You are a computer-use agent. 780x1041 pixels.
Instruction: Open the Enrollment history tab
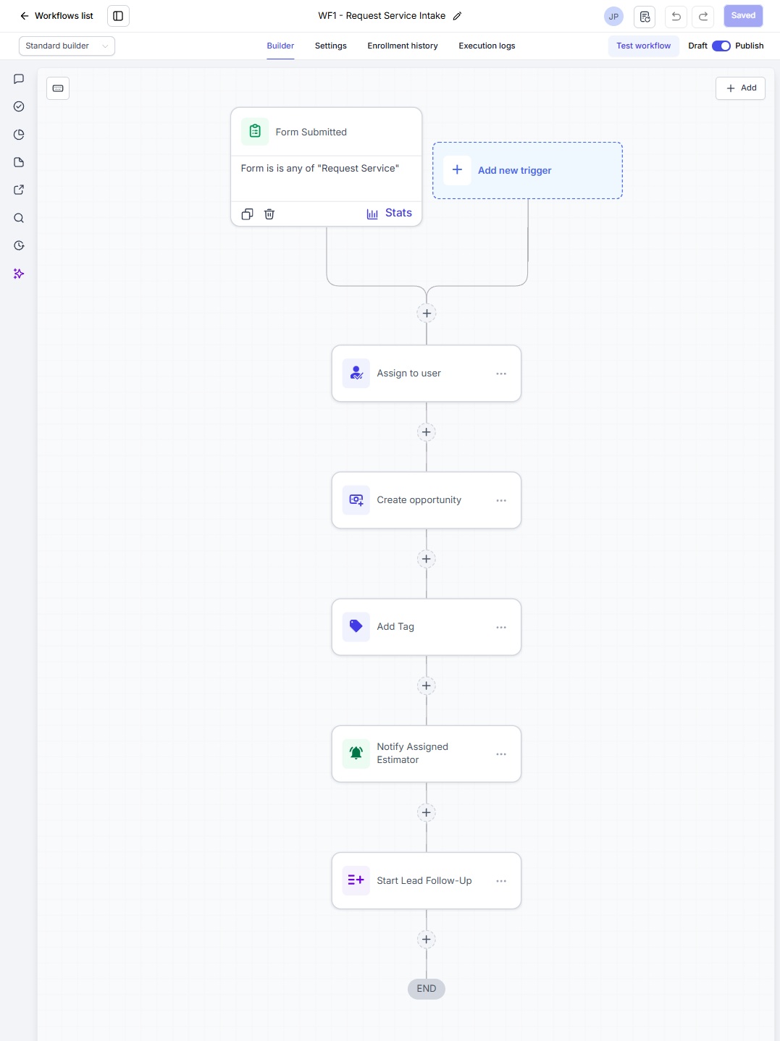point(403,46)
